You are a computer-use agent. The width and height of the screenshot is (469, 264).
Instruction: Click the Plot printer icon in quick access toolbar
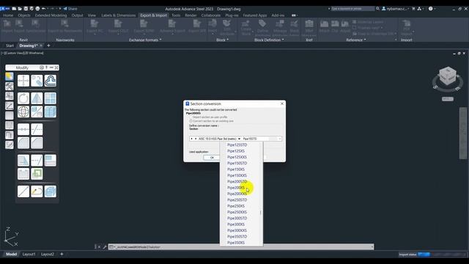[37, 9]
